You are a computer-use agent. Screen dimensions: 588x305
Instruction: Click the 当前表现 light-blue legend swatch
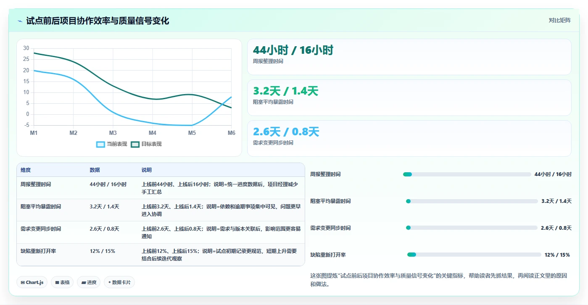click(100, 144)
